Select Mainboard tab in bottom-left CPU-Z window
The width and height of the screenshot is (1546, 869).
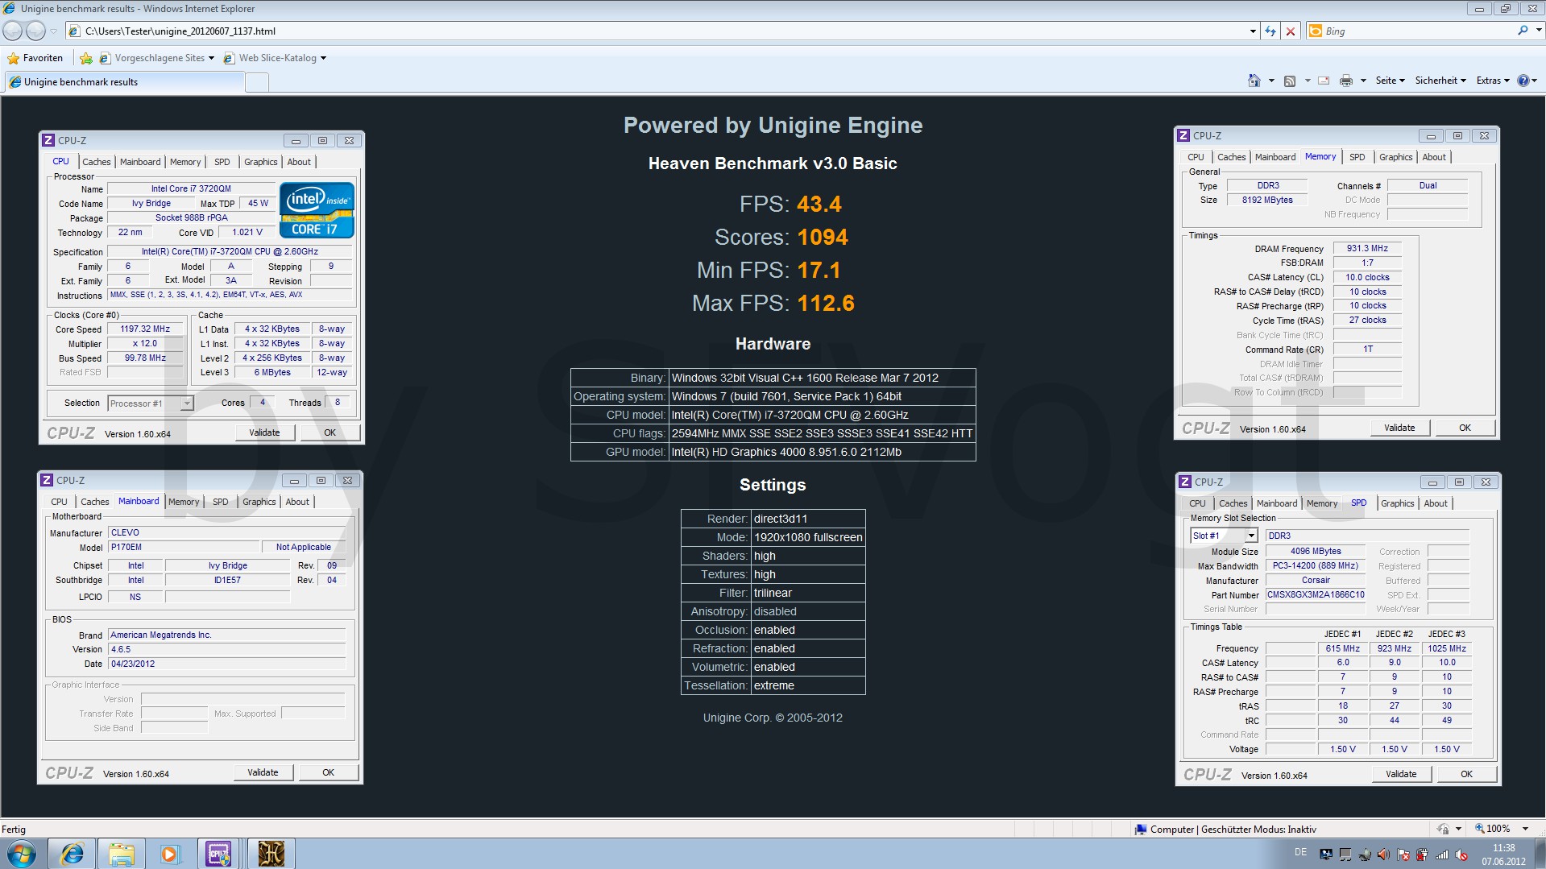[x=139, y=501]
